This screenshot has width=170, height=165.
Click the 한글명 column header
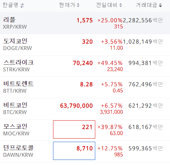pyautogui.click(x=10, y=5)
